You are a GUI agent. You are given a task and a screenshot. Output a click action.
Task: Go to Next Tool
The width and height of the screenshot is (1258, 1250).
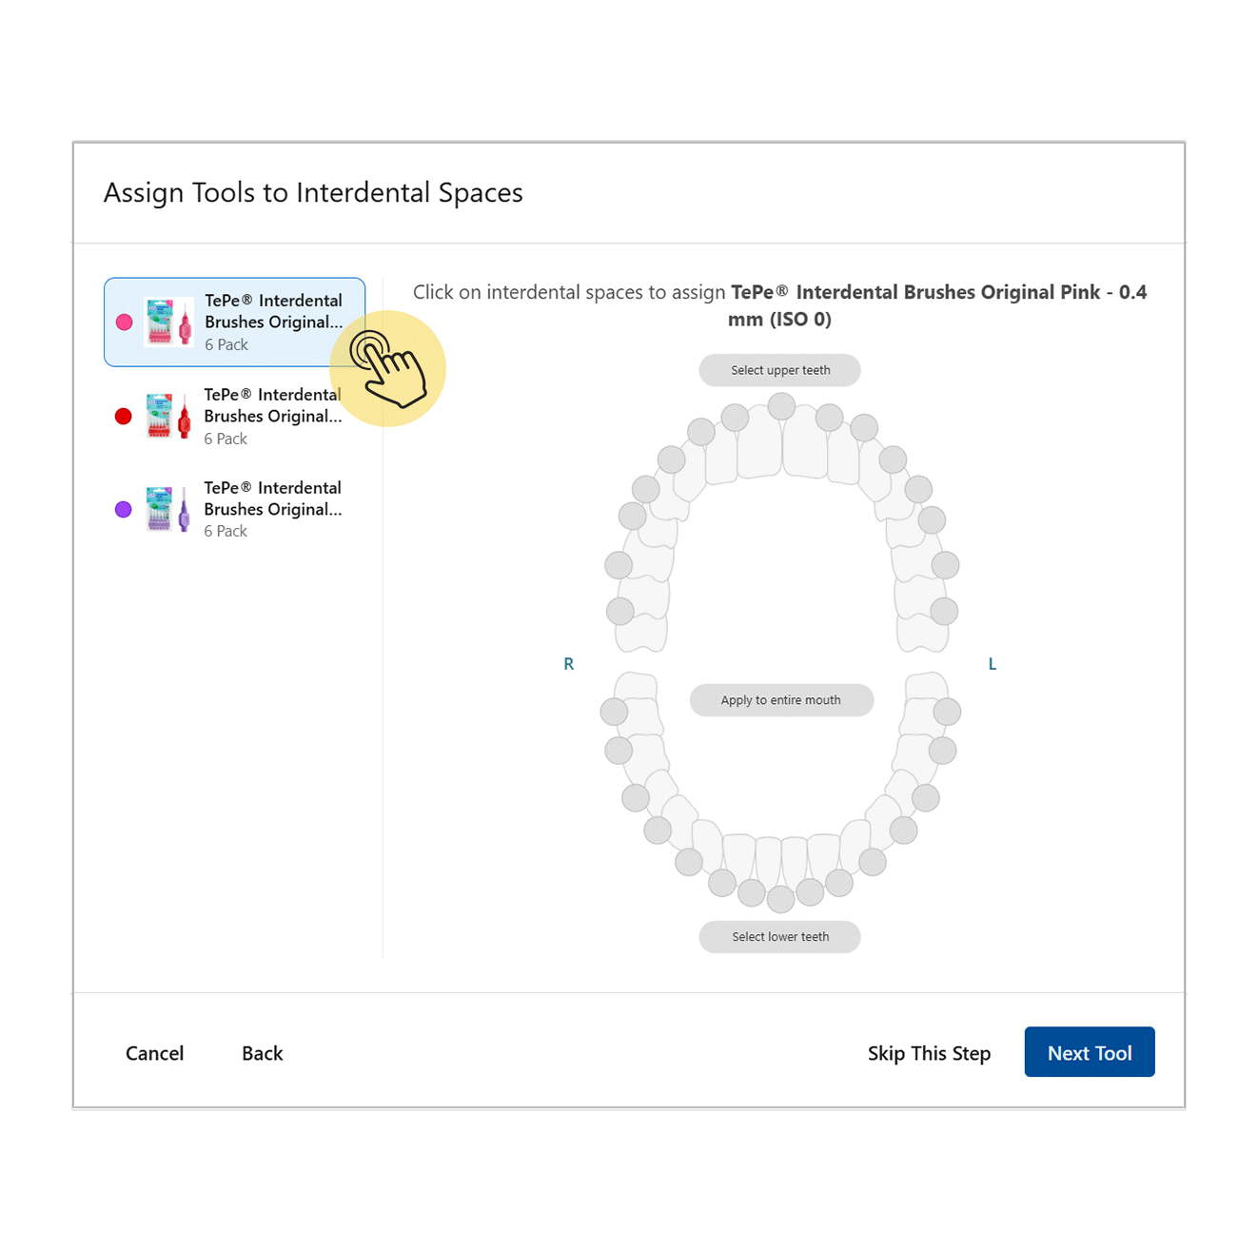[x=1090, y=1052]
